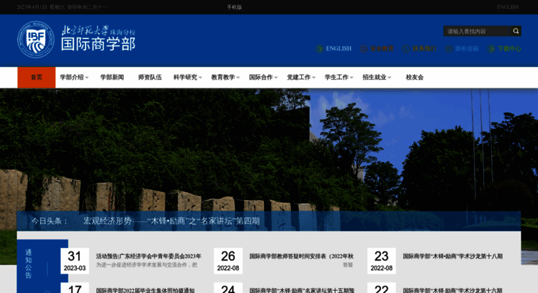Expand the arrow next to 国际合作
The height and width of the screenshot is (293, 538).
point(276,78)
